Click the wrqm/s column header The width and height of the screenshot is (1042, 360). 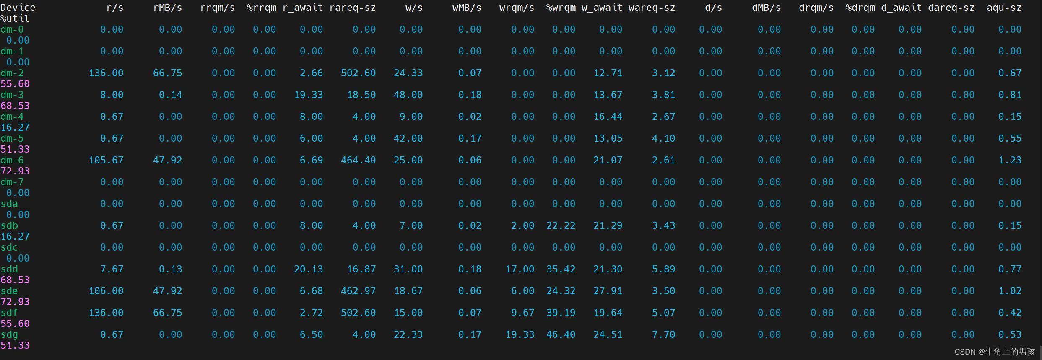pyautogui.click(x=517, y=8)
